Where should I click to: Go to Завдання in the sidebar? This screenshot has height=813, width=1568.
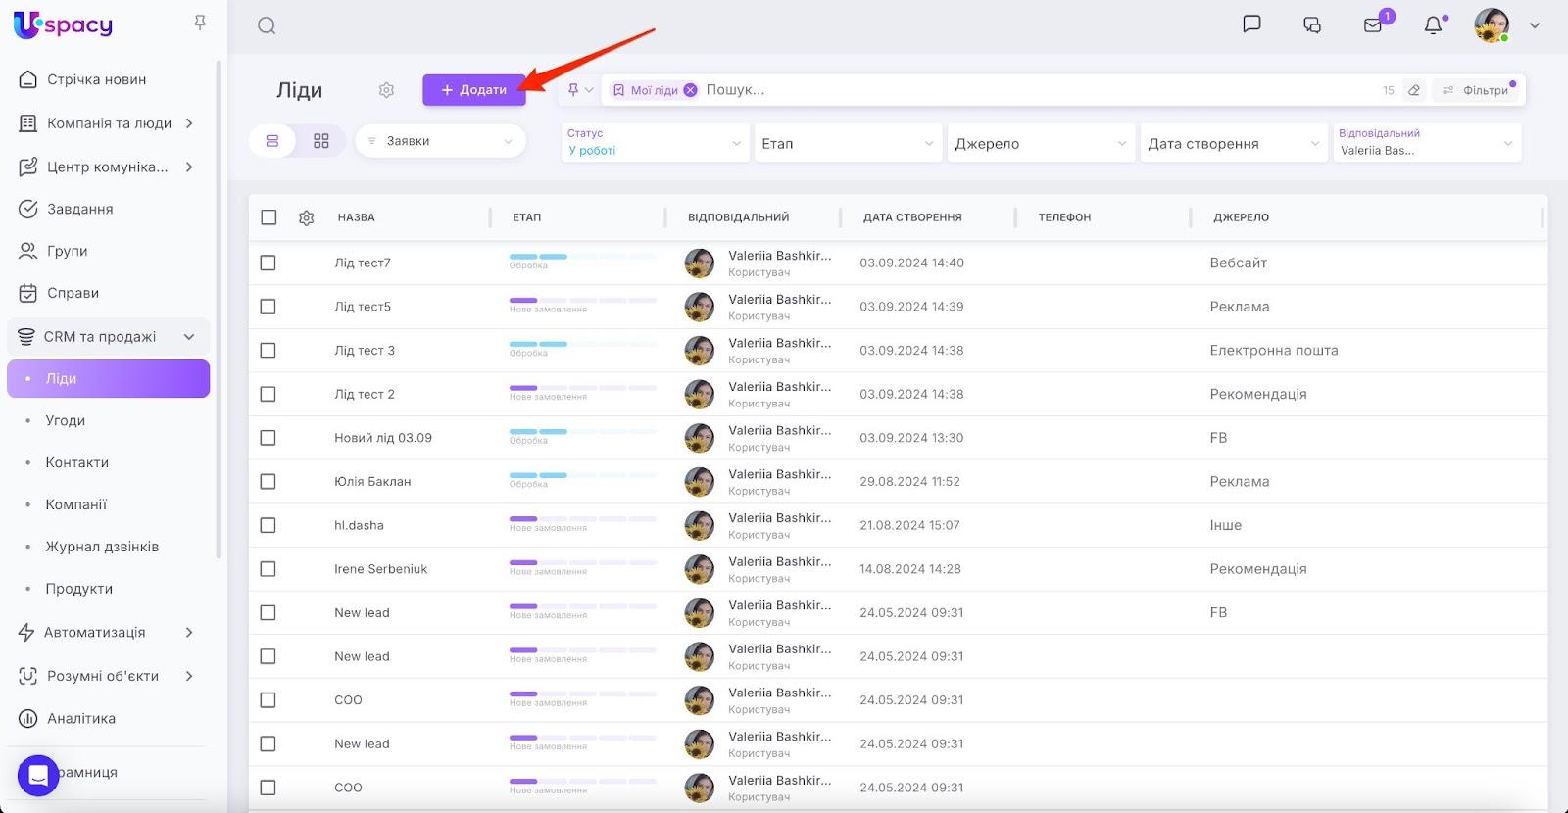coord(80,209)
